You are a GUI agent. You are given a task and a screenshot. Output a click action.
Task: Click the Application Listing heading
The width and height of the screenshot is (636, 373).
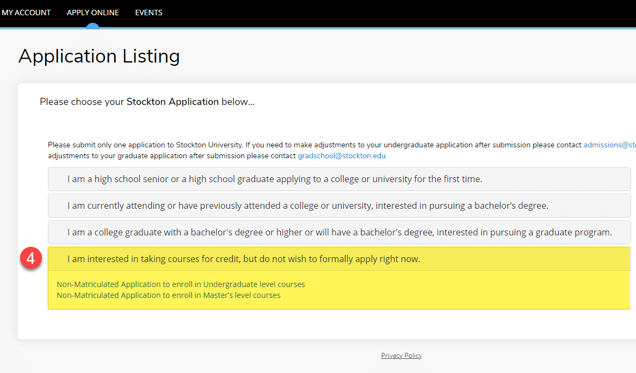click(99, 56)
